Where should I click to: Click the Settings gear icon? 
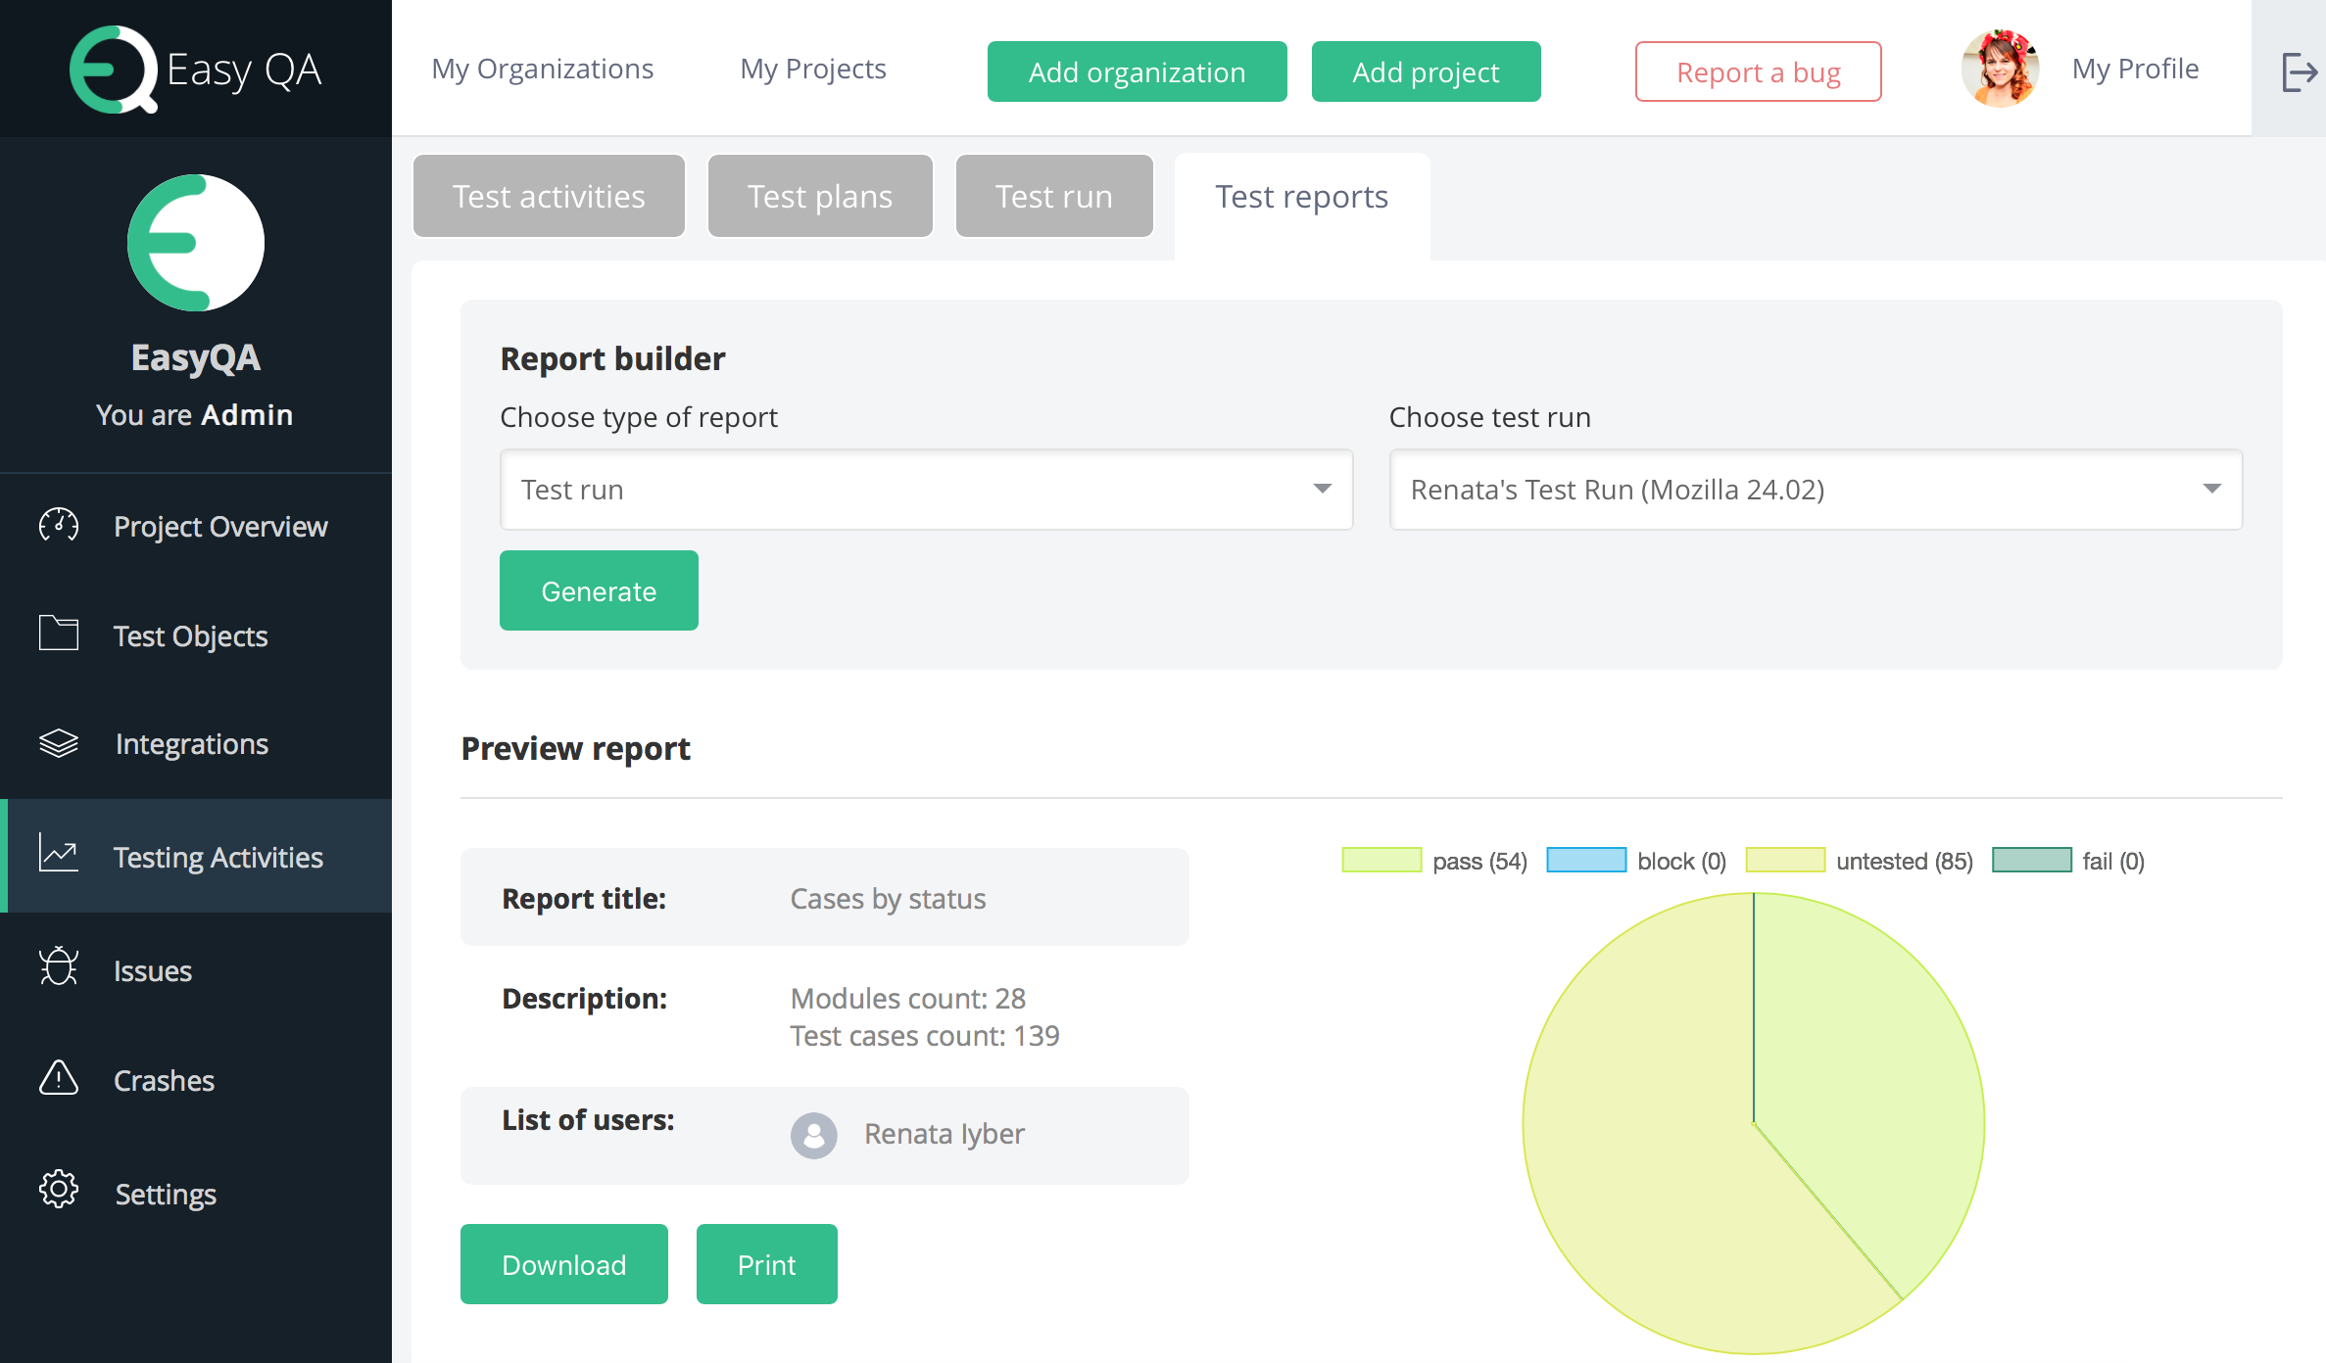click(x=59, y=1190)
